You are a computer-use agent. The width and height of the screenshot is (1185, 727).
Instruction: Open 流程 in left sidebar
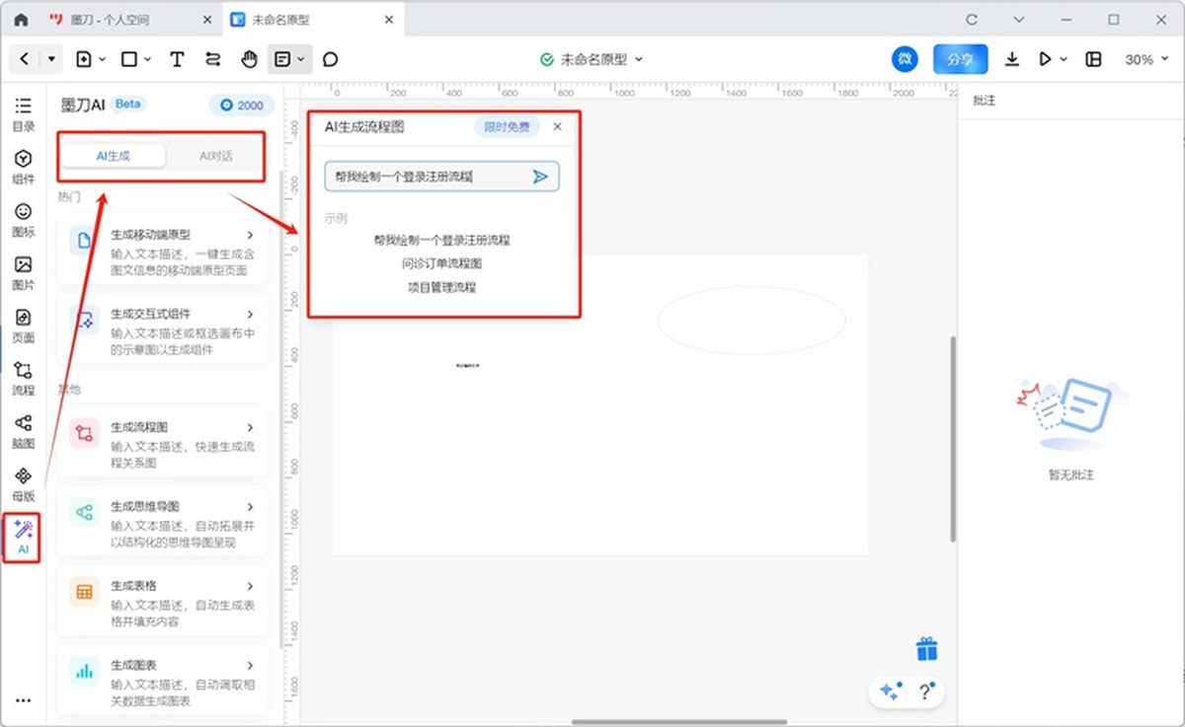(24, 379)
